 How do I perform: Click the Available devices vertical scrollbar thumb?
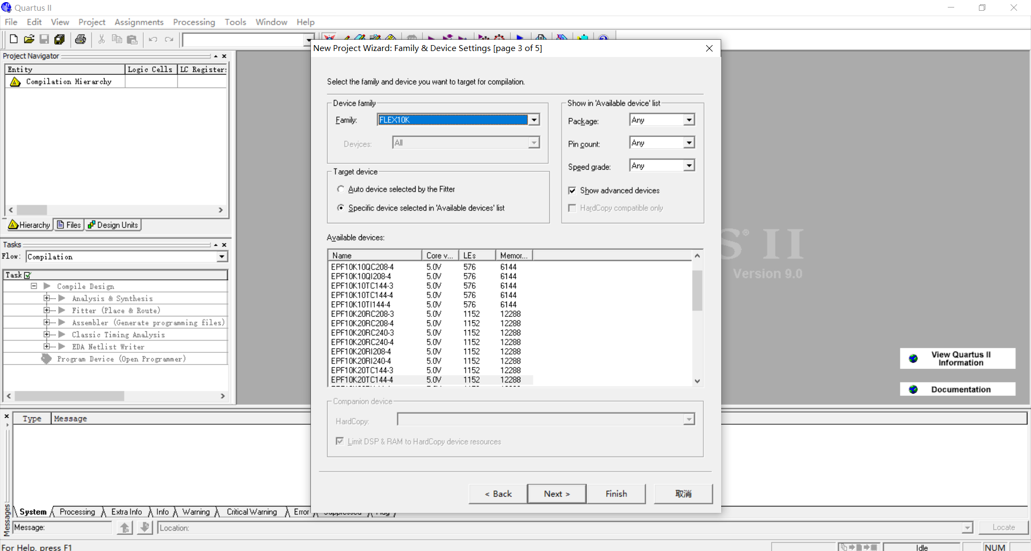point(697,291)
